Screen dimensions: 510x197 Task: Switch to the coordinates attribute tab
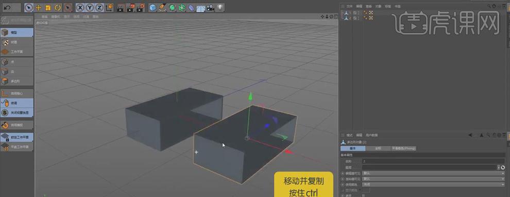[x=378, y=149]
